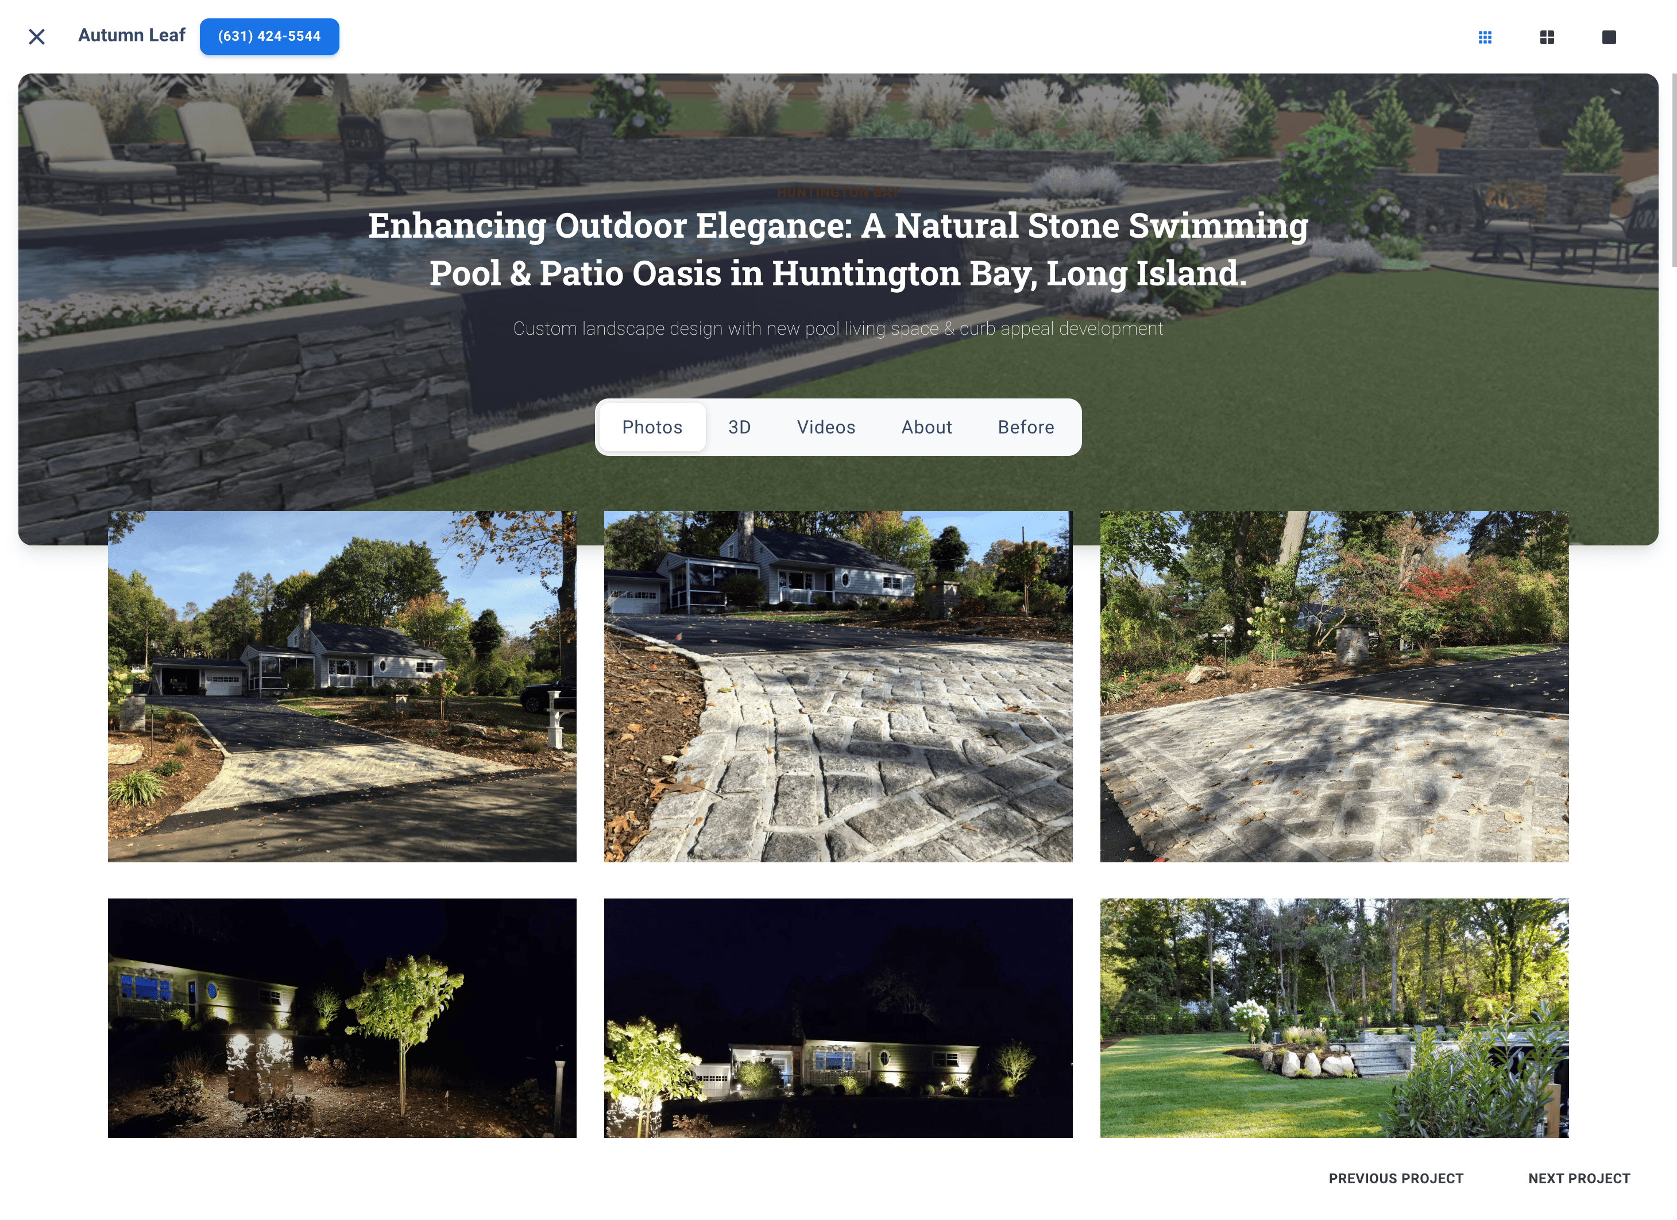This screenshot has width=1677, height=1220.
Task: Open cobblestone driveway apron close-up photo
Action: 838,687
